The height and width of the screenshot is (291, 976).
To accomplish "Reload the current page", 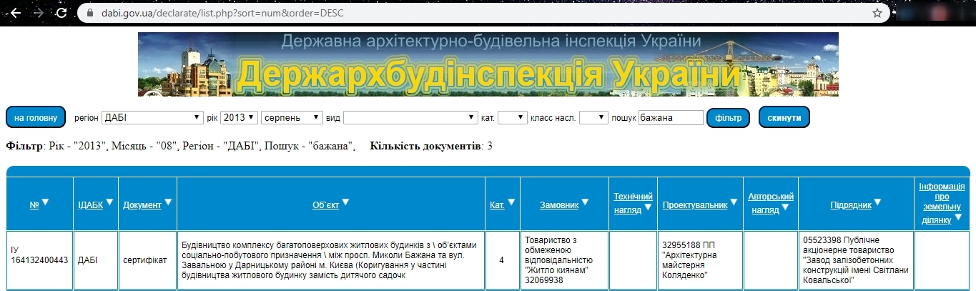I will [61, 13].
